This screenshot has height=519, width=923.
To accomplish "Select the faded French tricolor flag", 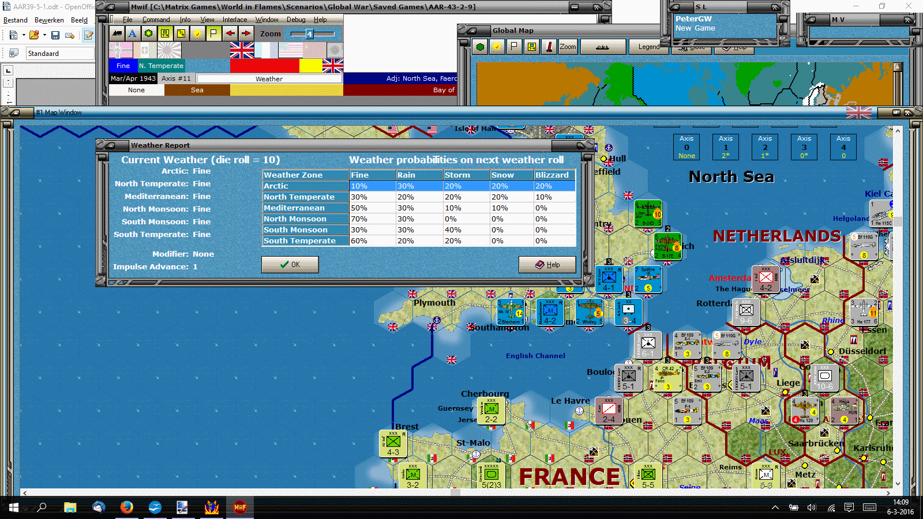I will pos(266,50).
